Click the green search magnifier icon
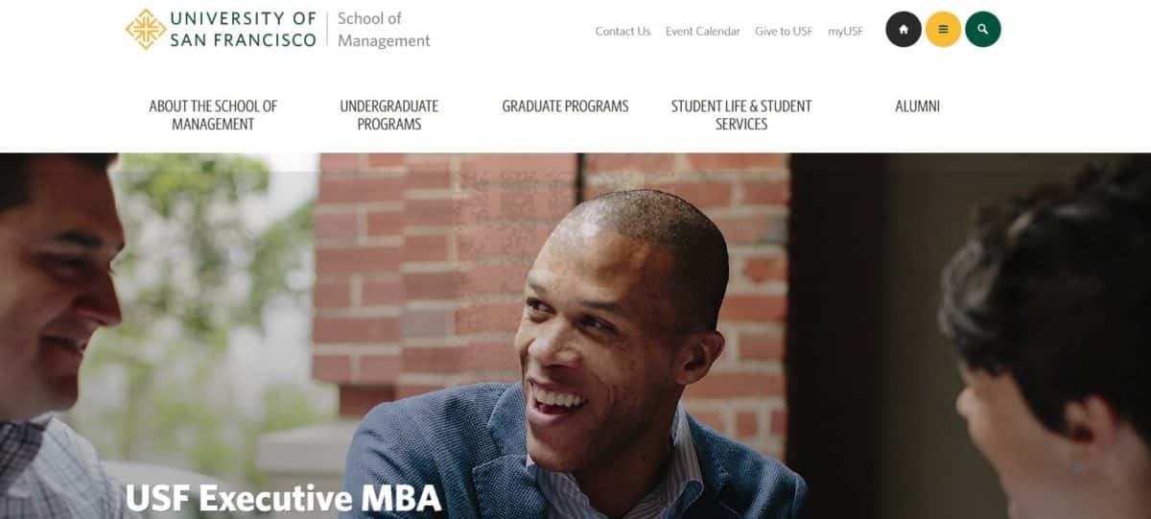 click(983, 30)
